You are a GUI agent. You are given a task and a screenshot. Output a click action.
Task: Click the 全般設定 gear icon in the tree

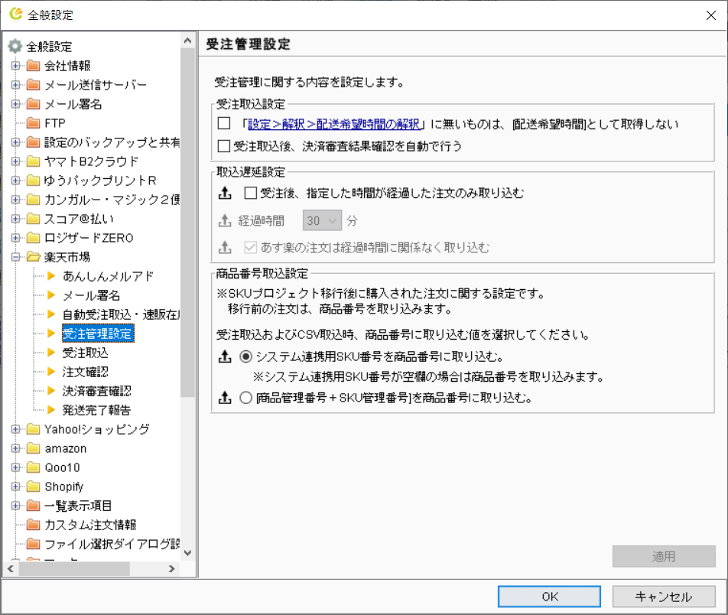tap(15, 47)
